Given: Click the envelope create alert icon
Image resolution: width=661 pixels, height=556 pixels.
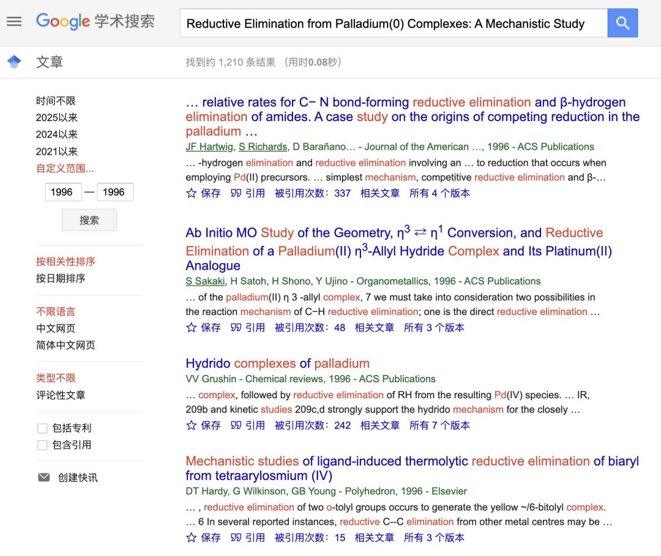Looking at the screenshot, I should point(44,477).
